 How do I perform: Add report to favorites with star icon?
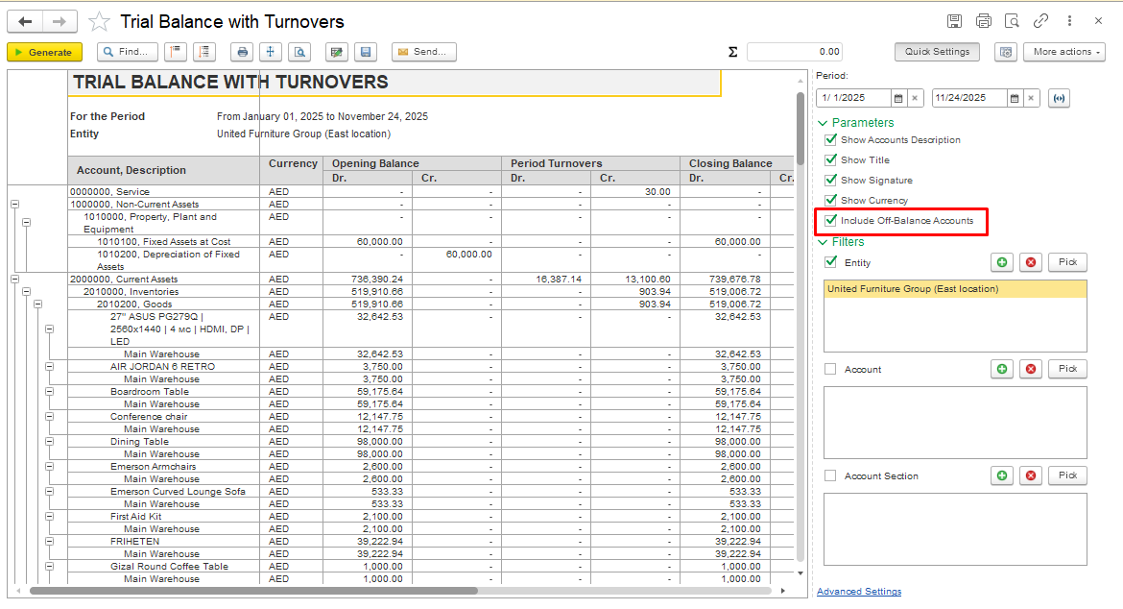click(x=98, y=21)
